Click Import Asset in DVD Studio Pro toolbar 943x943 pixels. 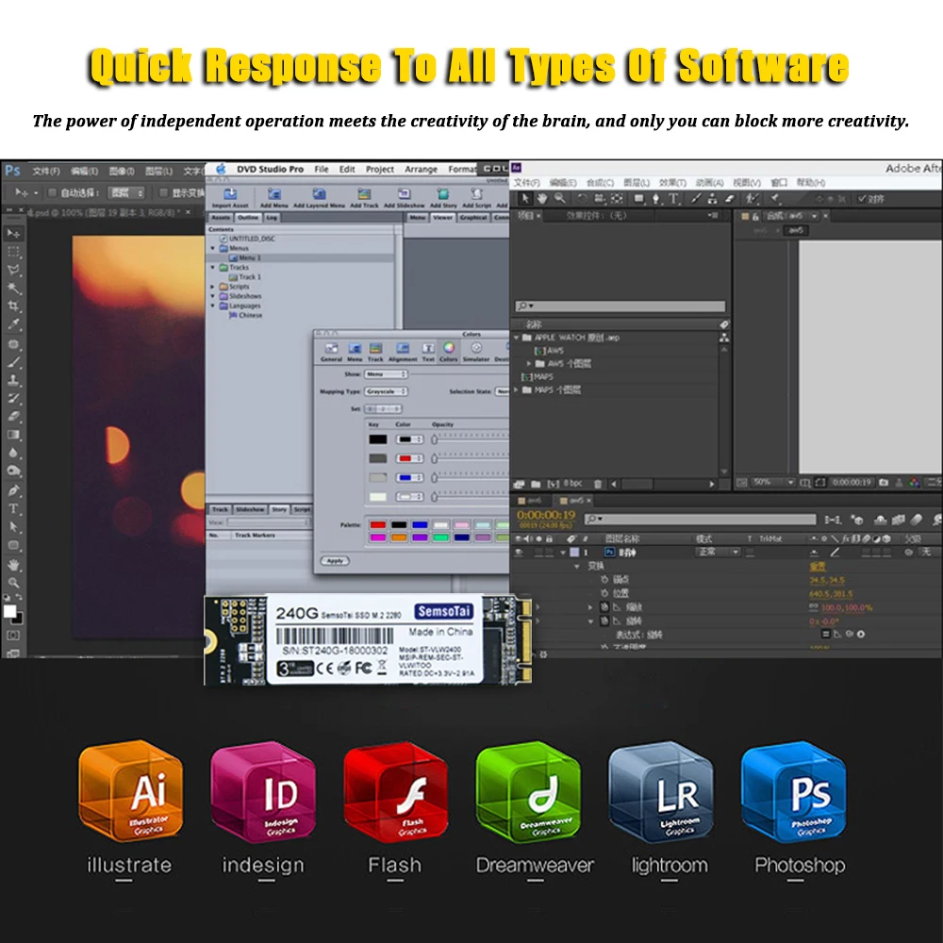pyautogui.click(x=230, y=198)
